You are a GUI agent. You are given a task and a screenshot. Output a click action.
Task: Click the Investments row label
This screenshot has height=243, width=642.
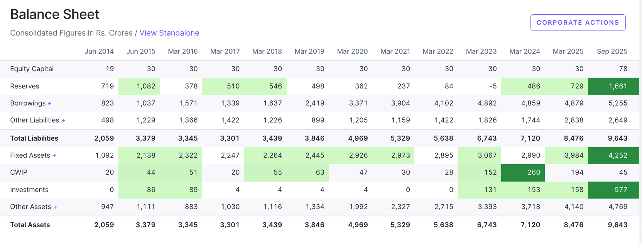(x=29, y=190)
